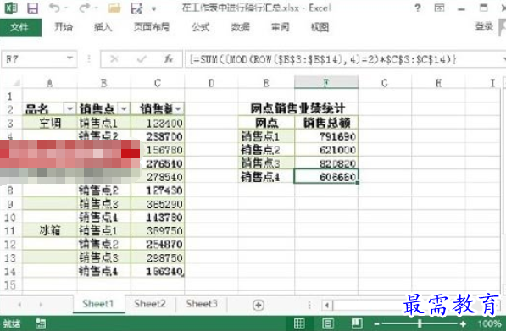Viewport: 506px width, 331px height.
Task: Click the Cancel X icon in formula bar
Action: [114, 59]
